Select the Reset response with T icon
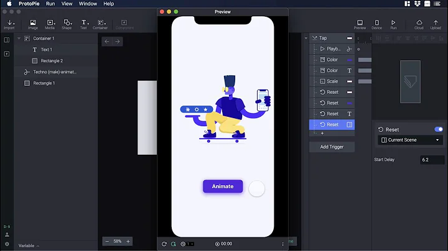Viewport: 448px width, 251px height. click(332, 114)
